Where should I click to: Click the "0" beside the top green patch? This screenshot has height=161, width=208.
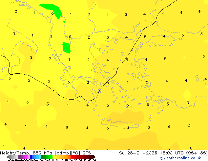click(x=52, y=13)
